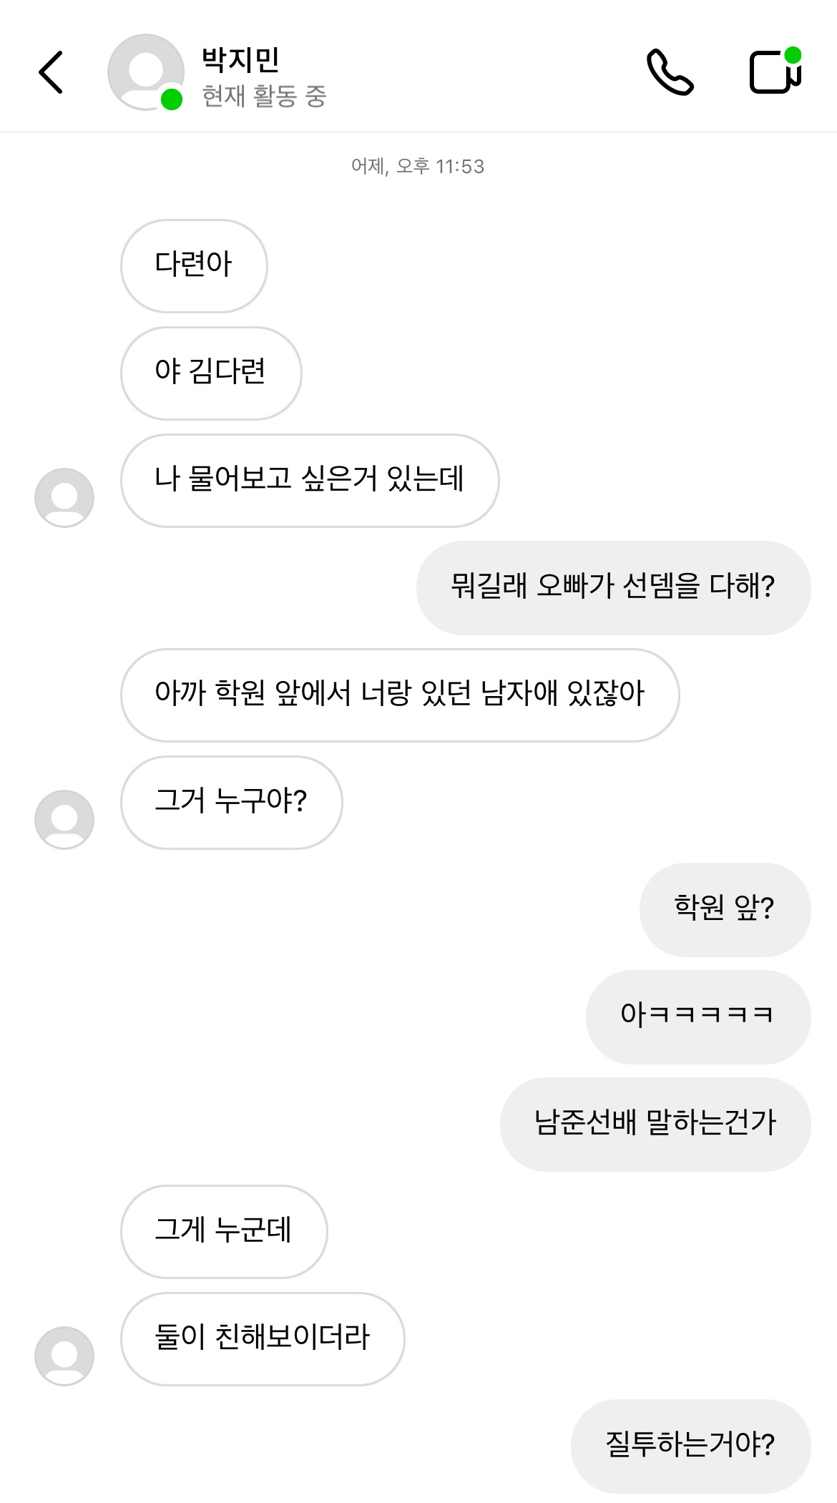Open 박지민 contact name in header
The image size is (837, 1503).
[240, 59]
